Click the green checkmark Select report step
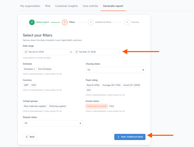The image size is (194, 147). tap(32, 22)
